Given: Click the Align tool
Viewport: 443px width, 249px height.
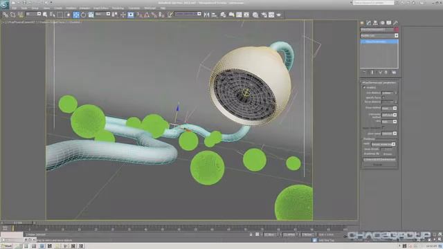Looking at the screenshot, I should tap(214, 15).
